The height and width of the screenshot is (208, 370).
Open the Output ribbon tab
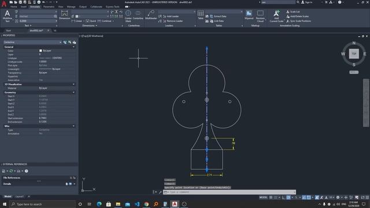(83, 7)
